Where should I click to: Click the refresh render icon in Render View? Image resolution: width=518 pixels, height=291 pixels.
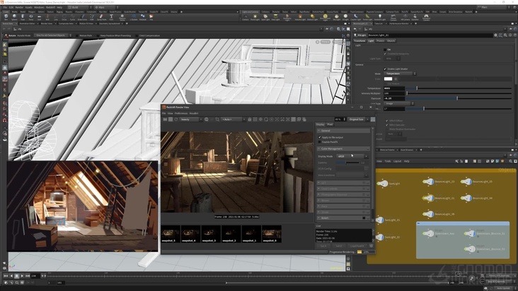pyautogui.click(x=176, y=119)
